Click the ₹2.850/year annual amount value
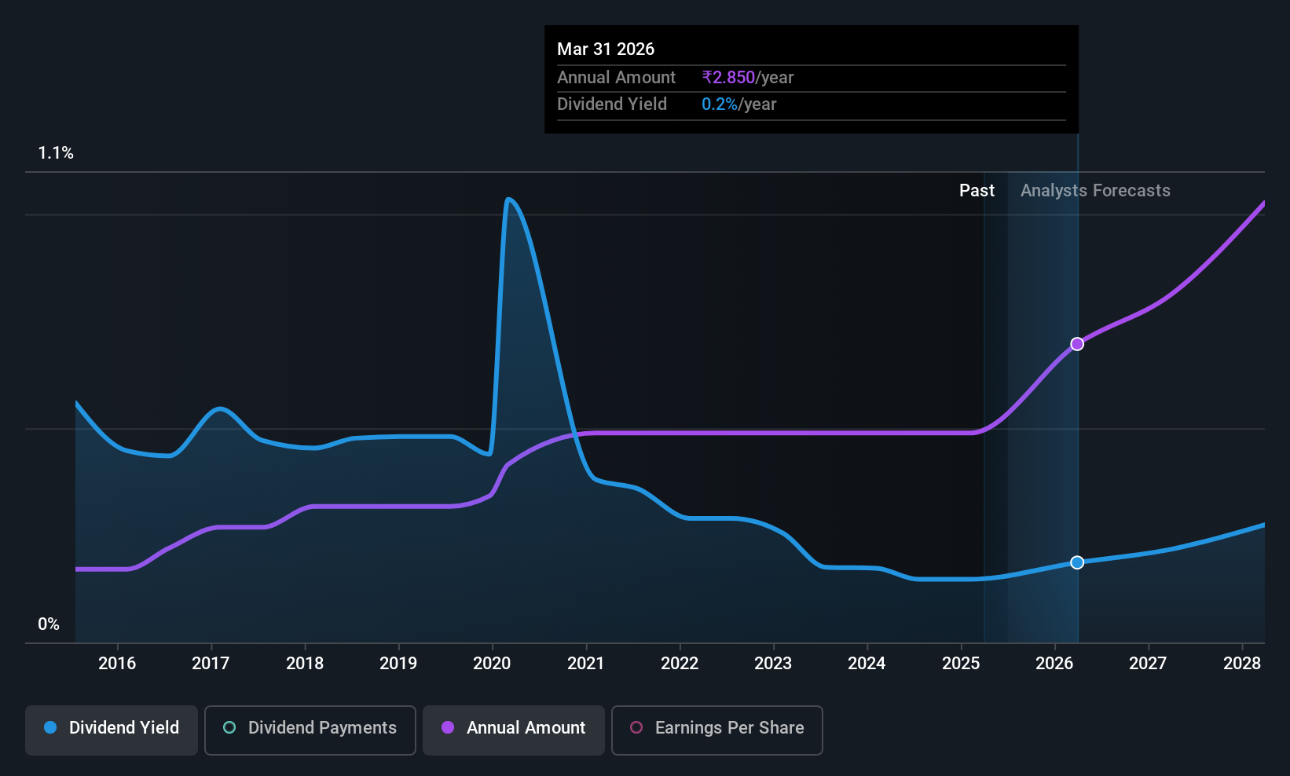Image resolution: width=1290 pixels, height=776 pixels. tap(748, 78)
